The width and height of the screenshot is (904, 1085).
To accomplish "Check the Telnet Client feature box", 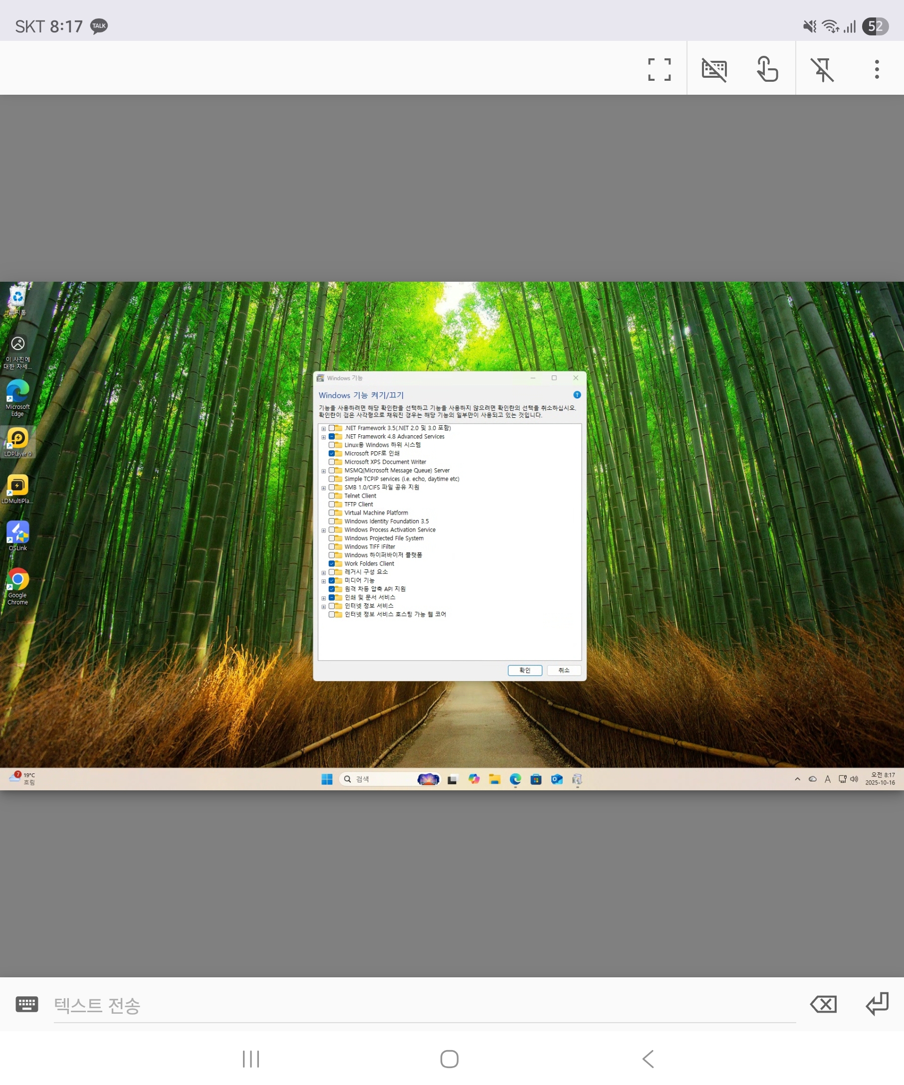I will pyautogui.click(x=332, y=496).
